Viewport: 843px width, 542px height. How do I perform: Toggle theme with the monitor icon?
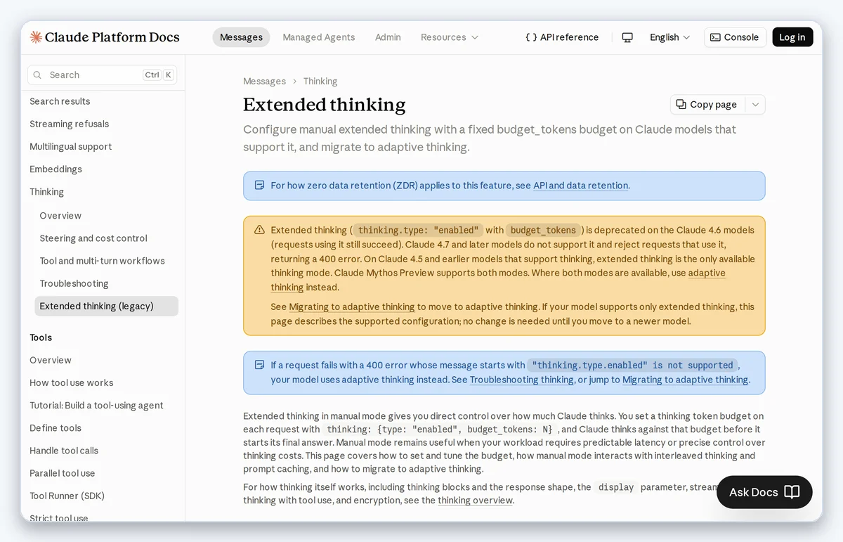(627, 37)
